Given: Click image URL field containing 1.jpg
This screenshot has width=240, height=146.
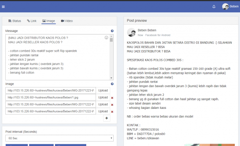Looking at the screenshot, I should click(x=51, y=98).
